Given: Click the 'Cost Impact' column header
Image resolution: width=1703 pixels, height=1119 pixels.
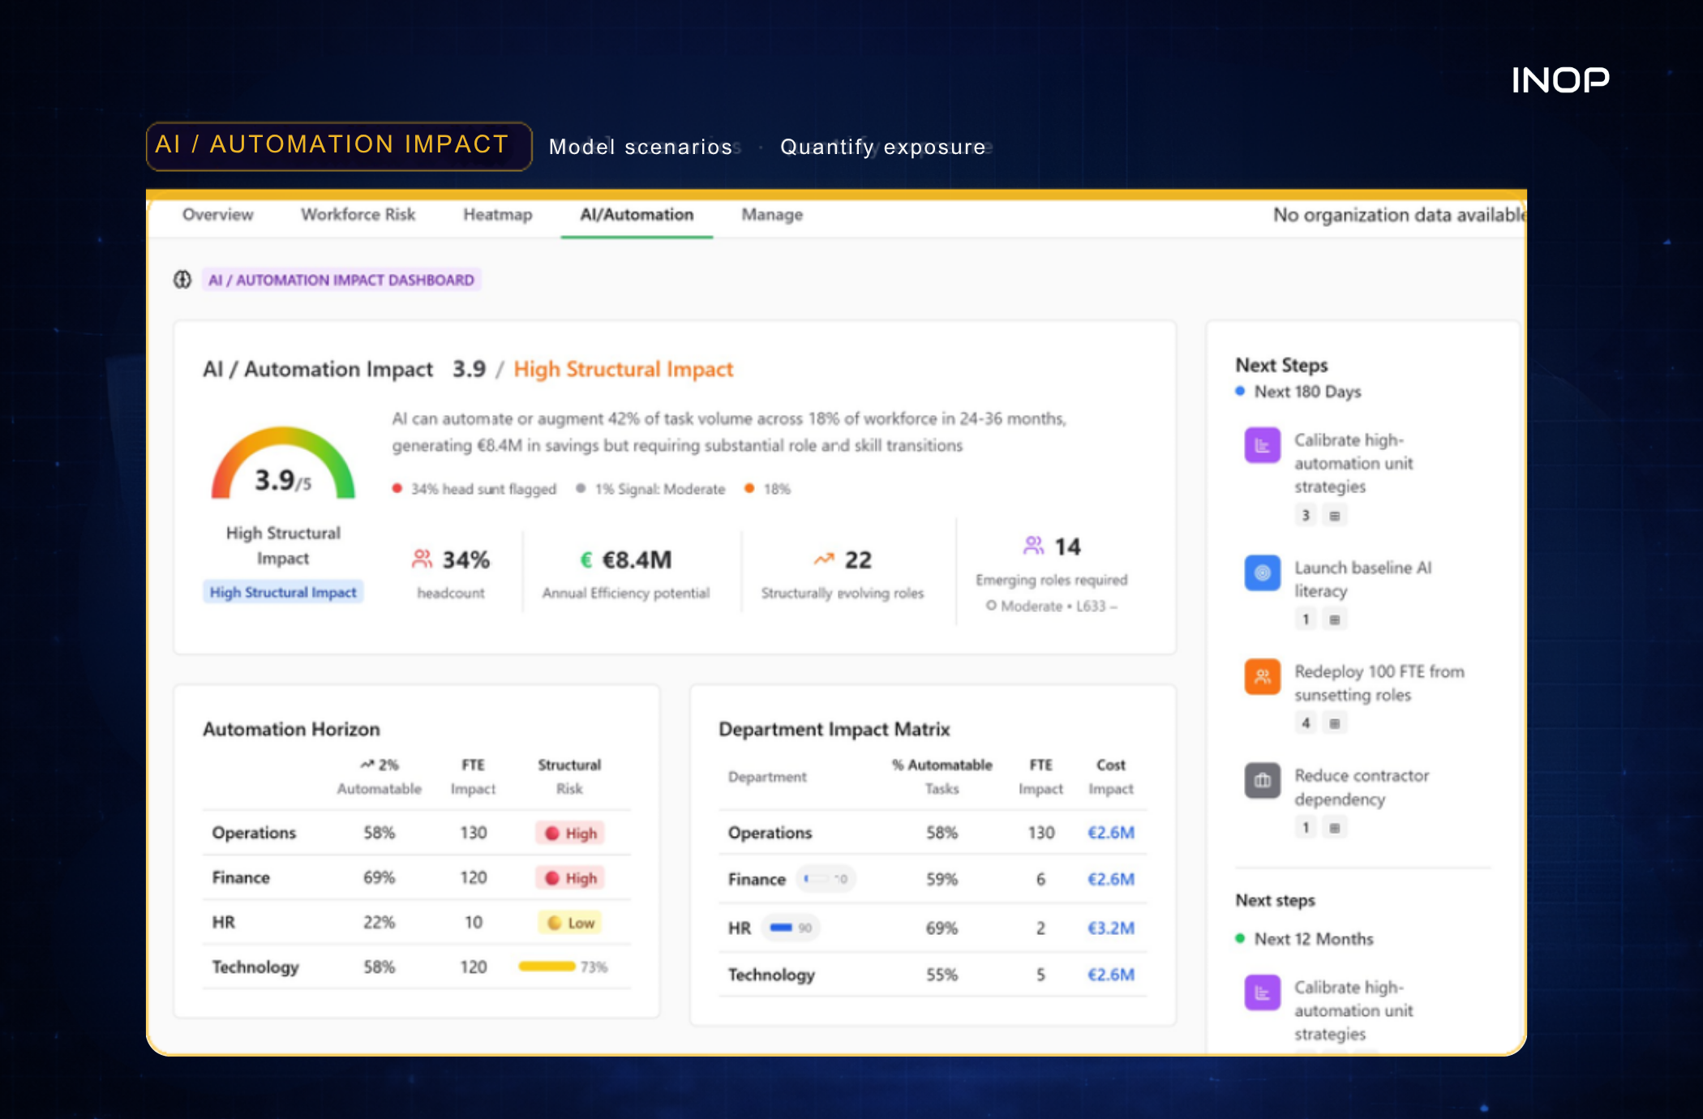Looking at the screenshot, I should 1110,776.
